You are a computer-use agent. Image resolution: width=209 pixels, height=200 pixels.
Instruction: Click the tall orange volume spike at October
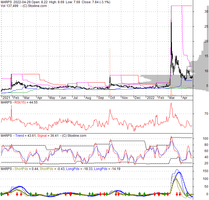coord(110,72)
